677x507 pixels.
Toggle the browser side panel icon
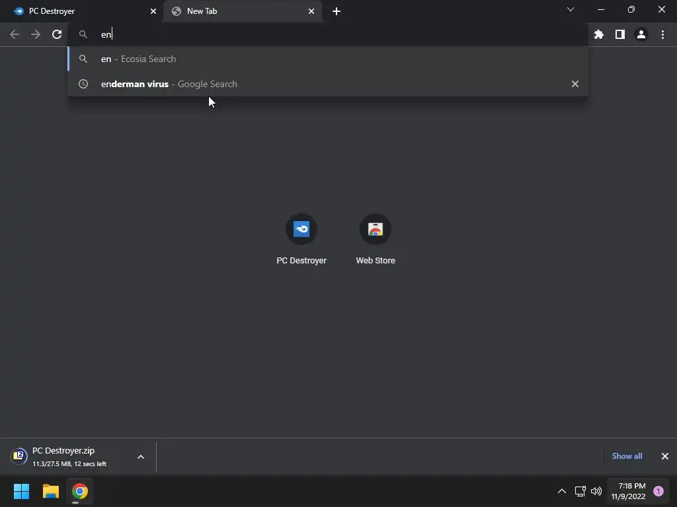pyautogui.click(x=620, y=34)
